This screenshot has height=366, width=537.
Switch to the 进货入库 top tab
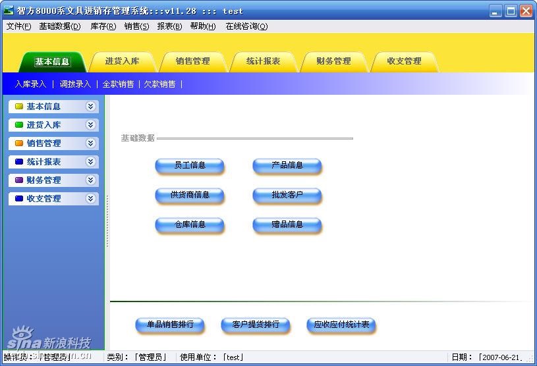123,62
